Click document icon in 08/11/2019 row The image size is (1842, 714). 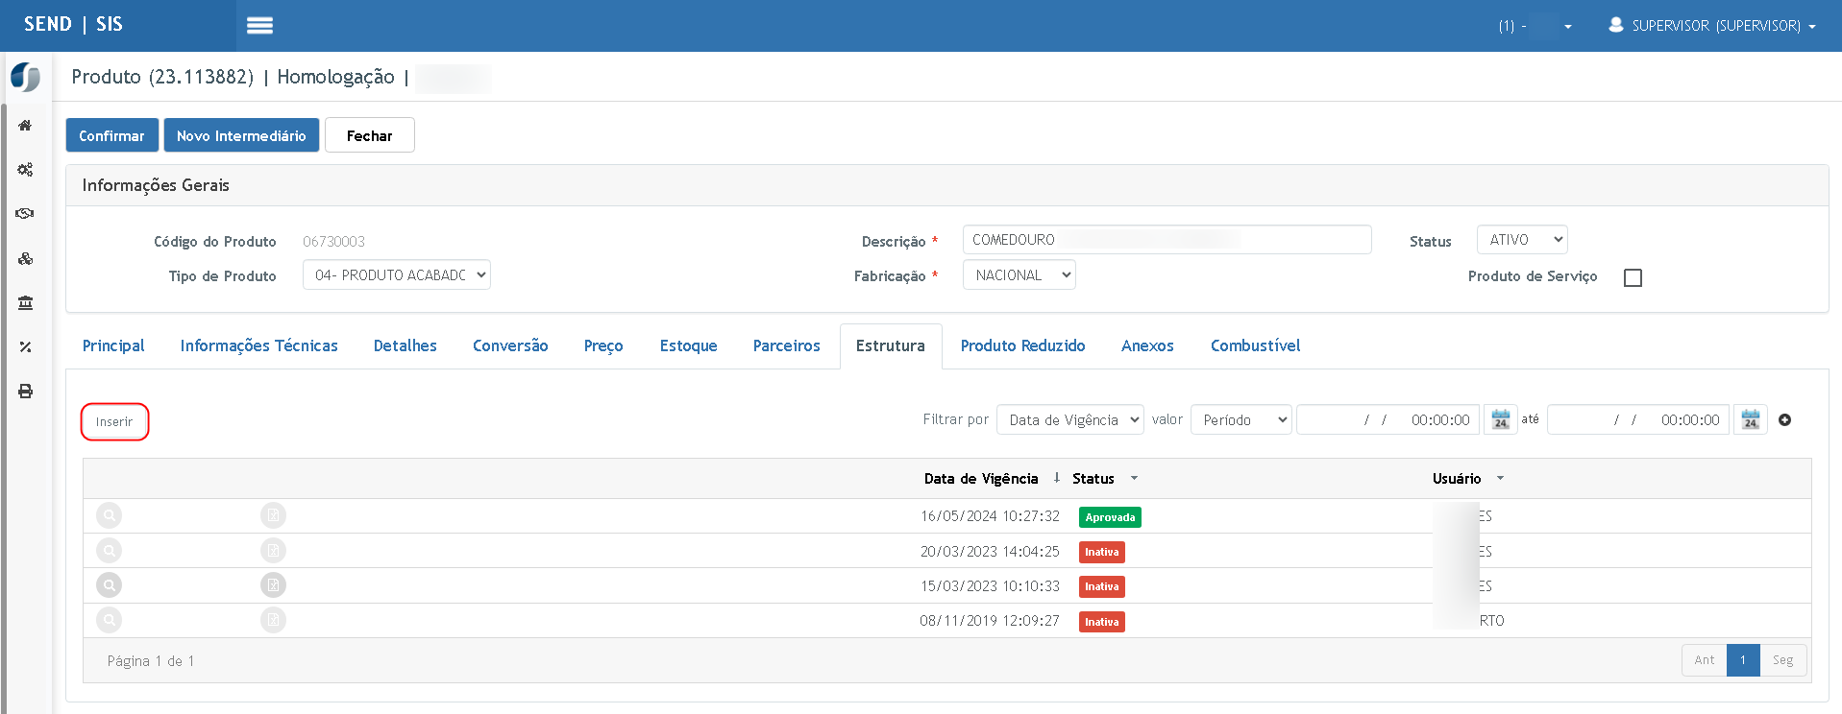tap(273, 620)
